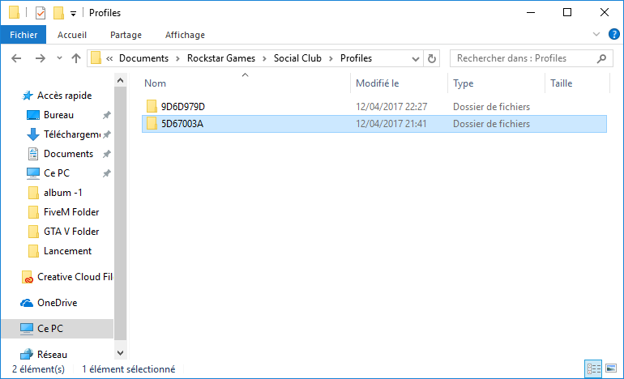Open Customize Quick Access Toolbar dropdown arrow

click(73, 14)
